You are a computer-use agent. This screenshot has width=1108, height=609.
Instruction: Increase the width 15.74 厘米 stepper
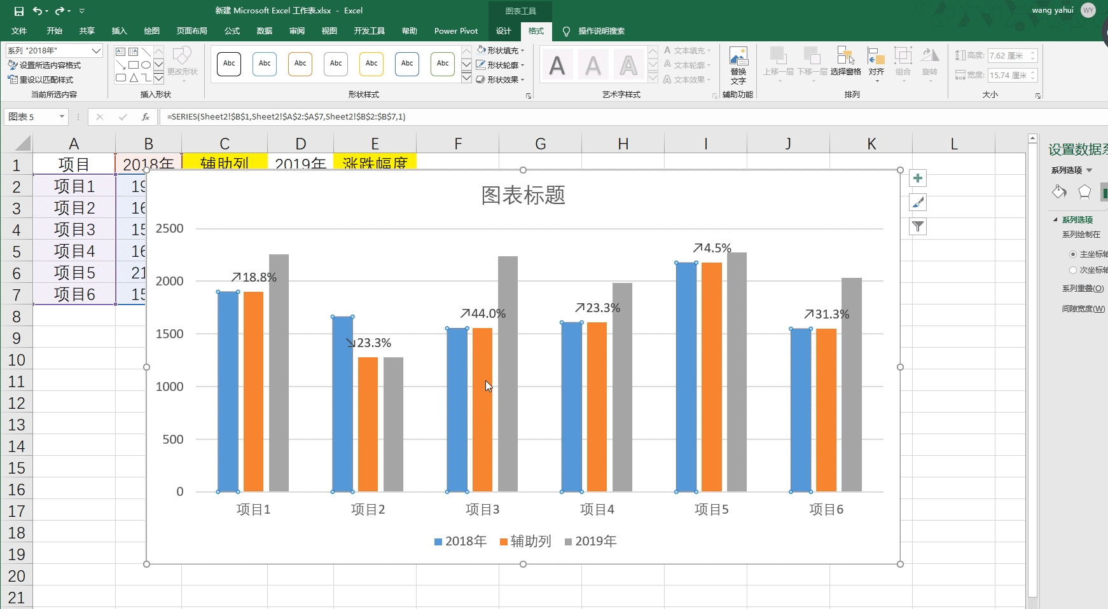click(x=1034, y=72)
